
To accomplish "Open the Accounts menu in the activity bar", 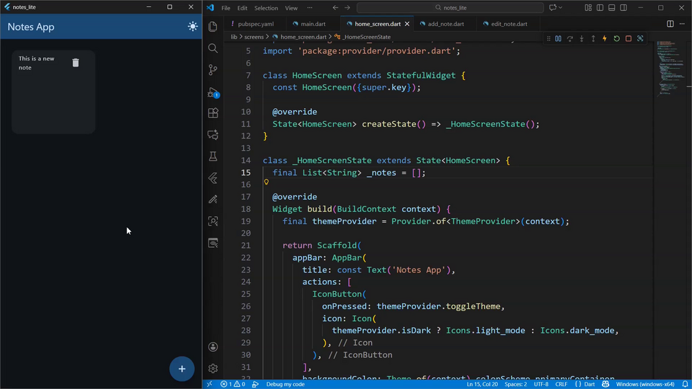I will click(x=213, y=347).
